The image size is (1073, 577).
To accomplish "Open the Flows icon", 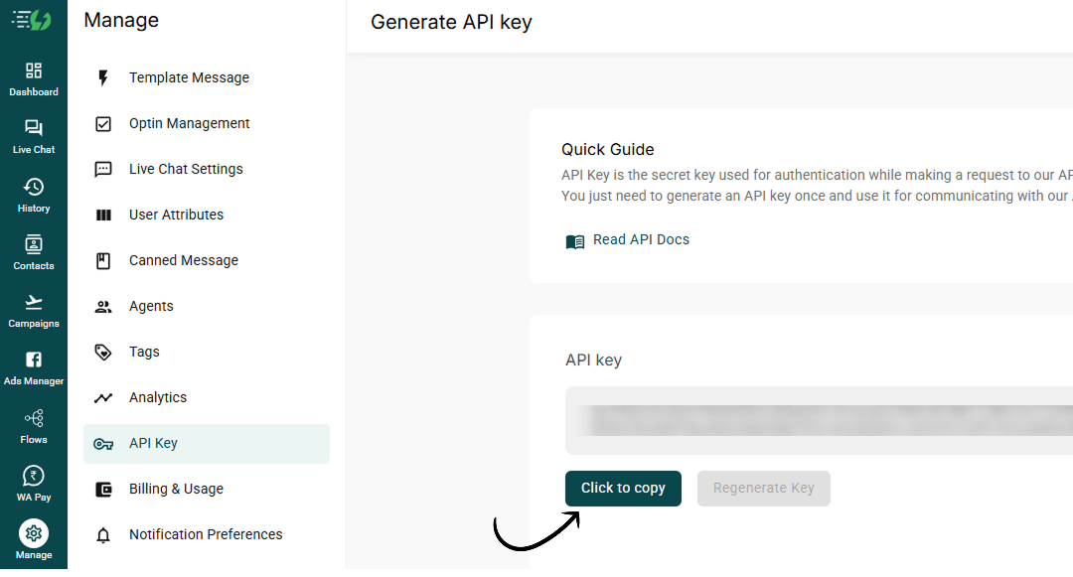I will (x=34, y=418).
